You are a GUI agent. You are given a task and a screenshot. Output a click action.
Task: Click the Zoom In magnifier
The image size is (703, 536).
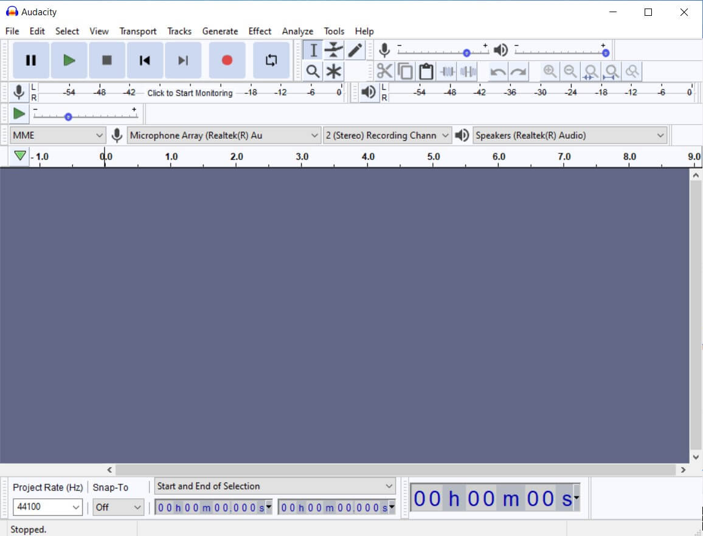pyautogui.click(x=550, y=71)
